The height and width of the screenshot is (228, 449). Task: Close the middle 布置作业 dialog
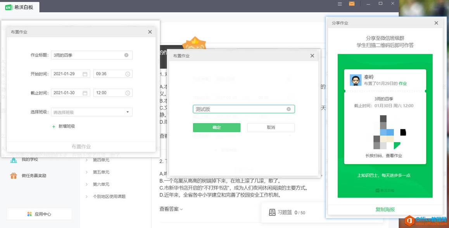tap(312, 56)
